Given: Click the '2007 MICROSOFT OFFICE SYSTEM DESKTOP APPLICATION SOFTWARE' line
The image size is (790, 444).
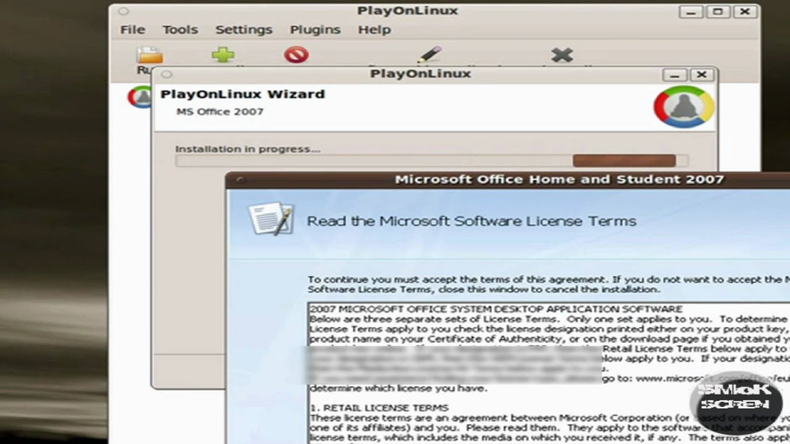Looking at the screenshot, I should click(x=496, y=309).
